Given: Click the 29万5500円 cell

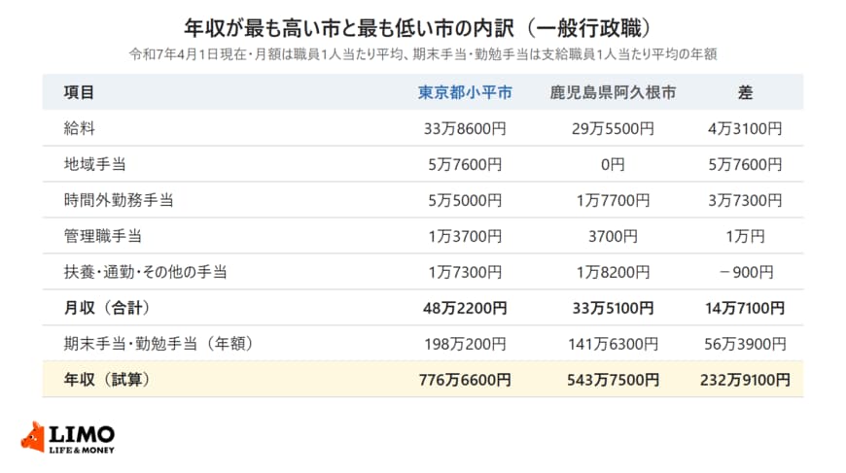Looking at the screenshot, I should (x=613, y=129).
